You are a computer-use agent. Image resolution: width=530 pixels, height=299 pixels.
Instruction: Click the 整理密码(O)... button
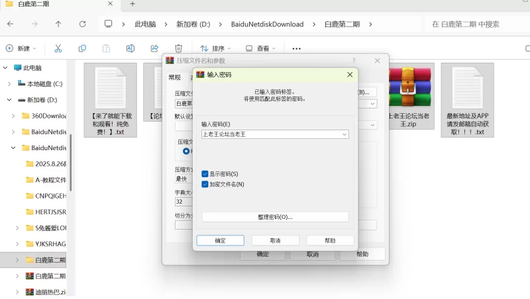pyautogui.click(x=275, y=217)
